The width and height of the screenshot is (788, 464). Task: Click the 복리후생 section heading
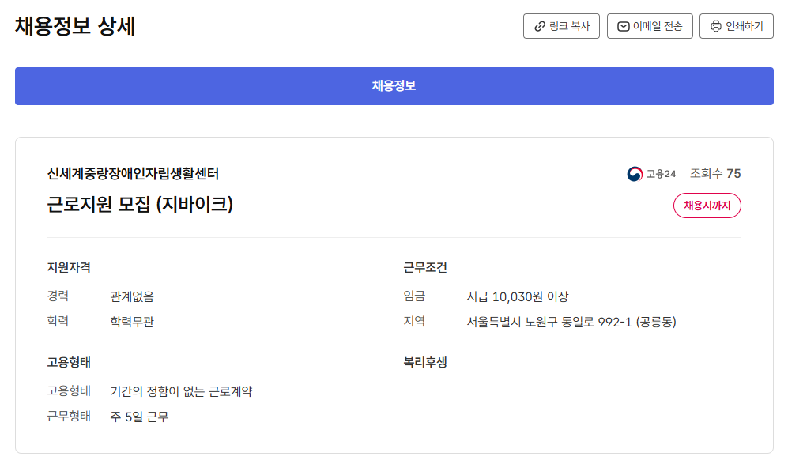pos(425,363)
